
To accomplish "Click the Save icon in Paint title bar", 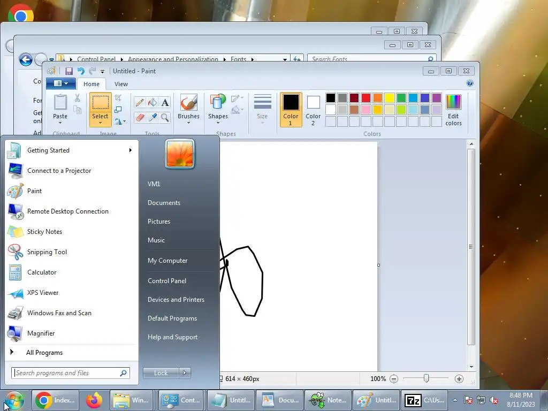I will [69, 71].
